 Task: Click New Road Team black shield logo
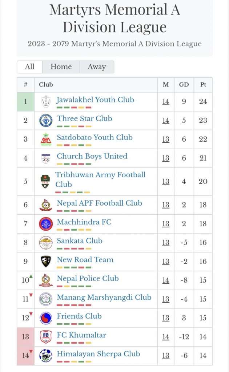tap(46, 261)
